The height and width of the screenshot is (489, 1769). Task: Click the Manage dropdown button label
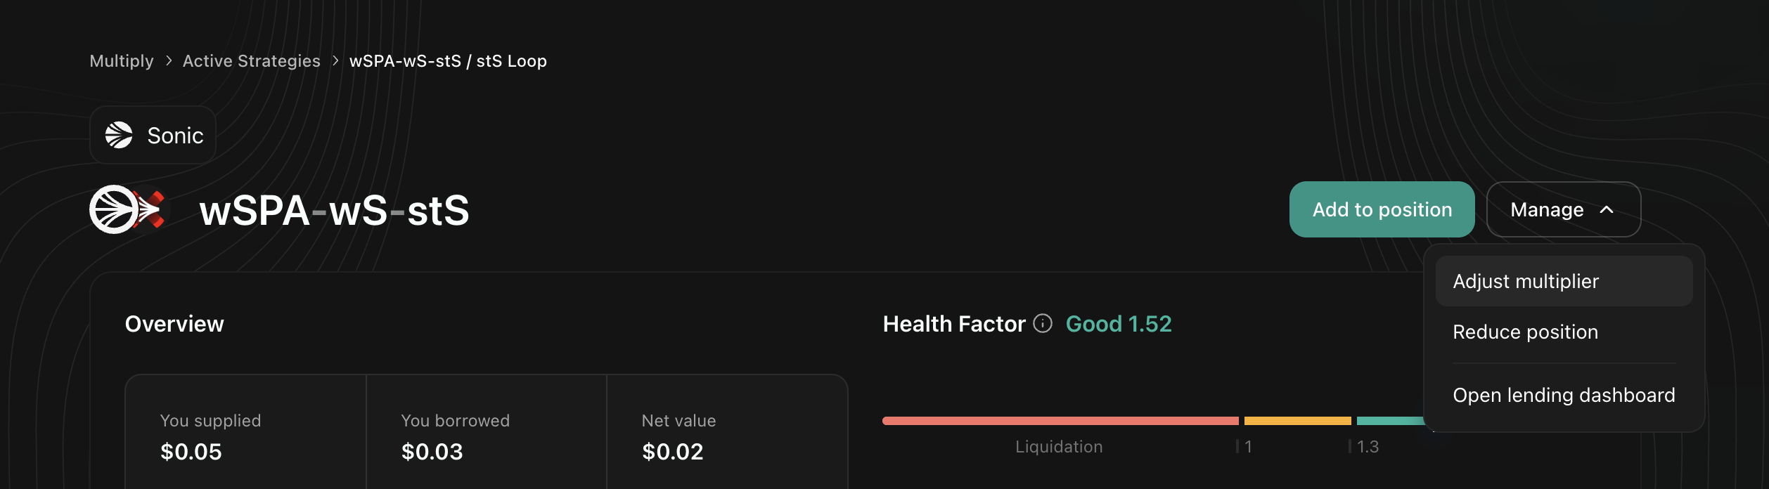coord(1547,209)
